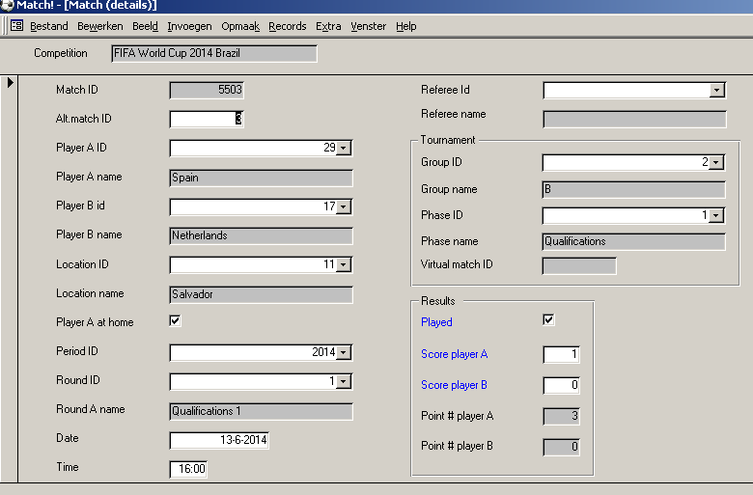Click the Referee Id label
The width and height of the screenshot is (753, 495).
pos(445,90)
